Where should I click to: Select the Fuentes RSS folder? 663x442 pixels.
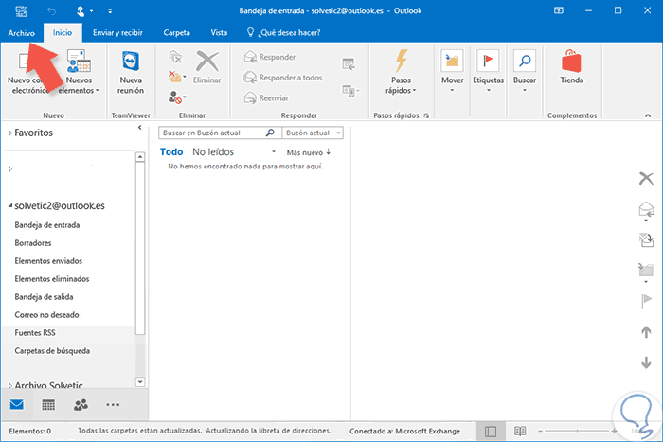pyautogui.click(x=35, y=333)
